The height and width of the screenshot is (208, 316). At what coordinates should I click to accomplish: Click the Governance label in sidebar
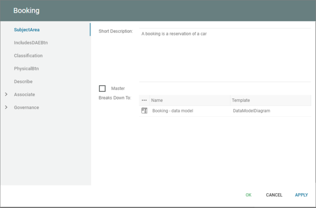[26, 108]
